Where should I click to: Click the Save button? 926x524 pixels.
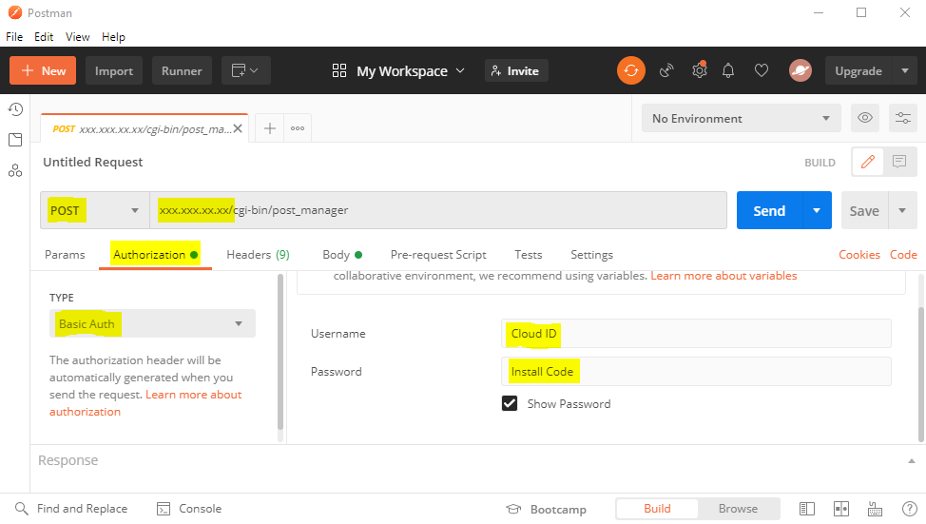(x=864, y=210)
